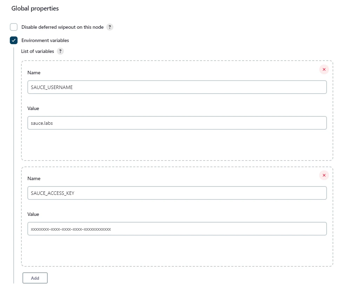Click the question mark after the wipeout label

109,27
